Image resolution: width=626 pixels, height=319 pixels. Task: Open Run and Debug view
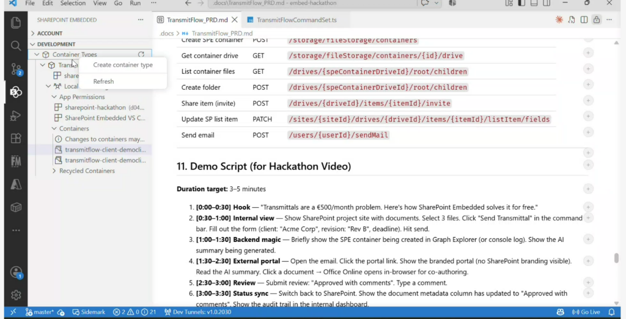pyautogui.click(x=15, y=116)
